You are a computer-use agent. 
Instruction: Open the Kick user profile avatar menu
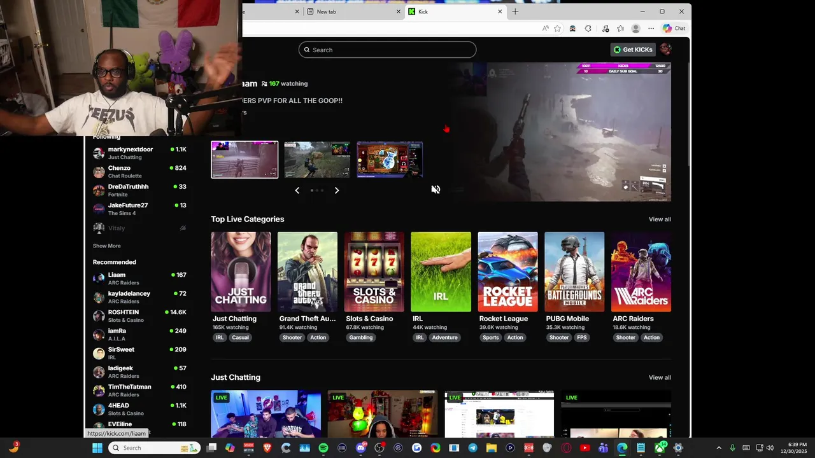click(665, 50)
